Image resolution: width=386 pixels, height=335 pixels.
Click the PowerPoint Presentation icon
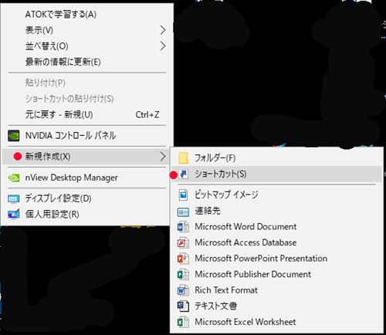[183, 259]
